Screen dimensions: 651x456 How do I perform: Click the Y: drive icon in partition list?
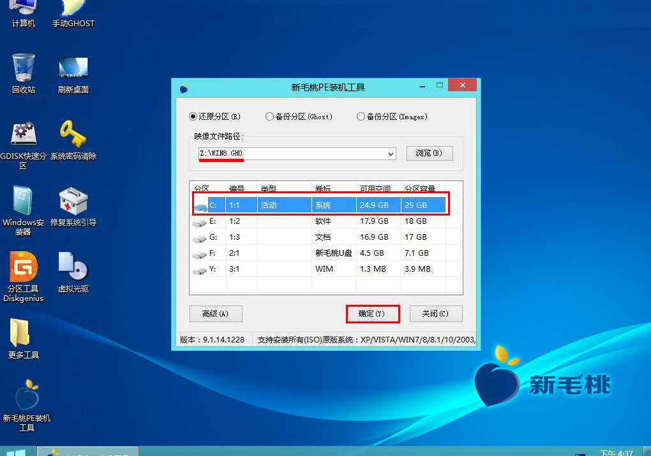pyautogui.click(x=200, y=270)
